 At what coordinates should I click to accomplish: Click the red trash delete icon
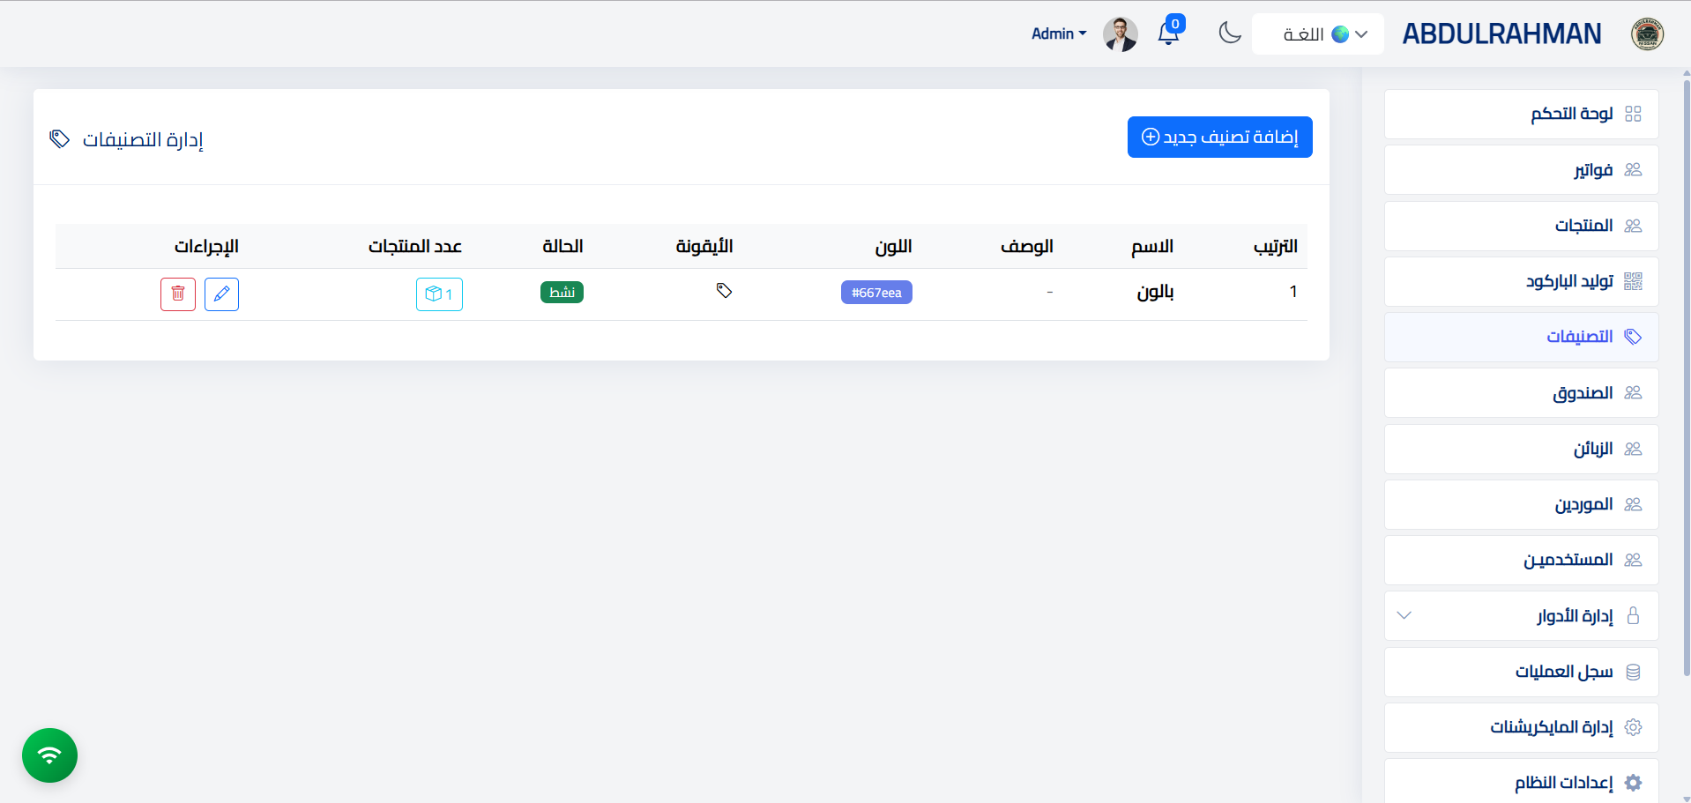[177, 294]
